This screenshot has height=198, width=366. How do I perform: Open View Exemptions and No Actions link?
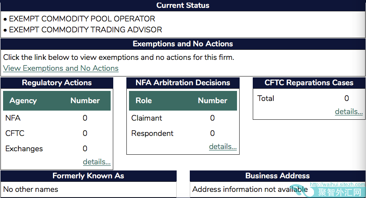point(61,68)
